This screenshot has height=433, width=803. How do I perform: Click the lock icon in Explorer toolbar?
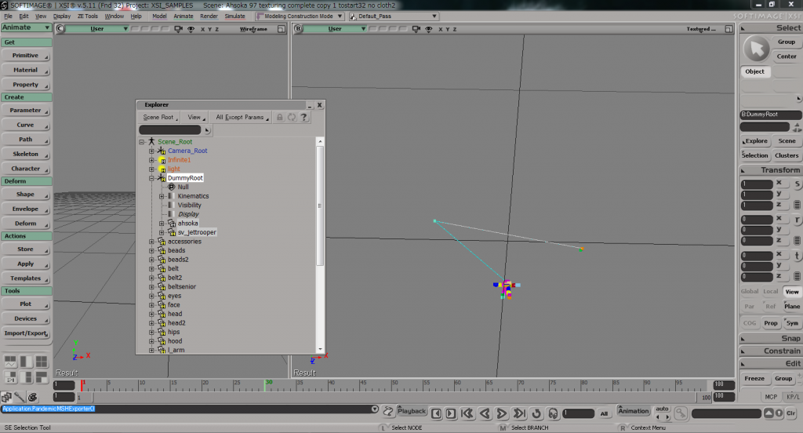pyautogui.click(x=280, y=118)
